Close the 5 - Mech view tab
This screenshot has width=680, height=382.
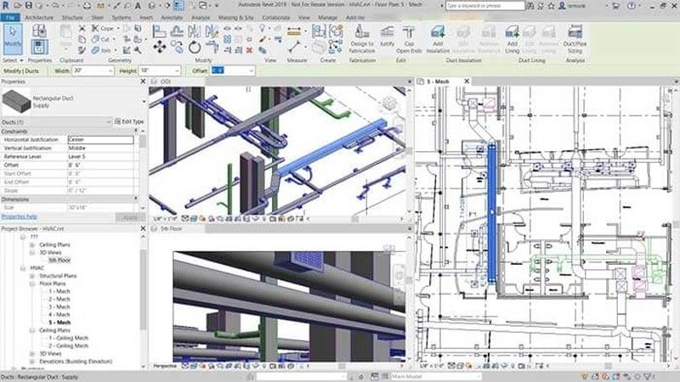tap(467, 81)
